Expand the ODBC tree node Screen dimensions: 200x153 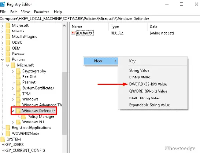tap(3, 43)
